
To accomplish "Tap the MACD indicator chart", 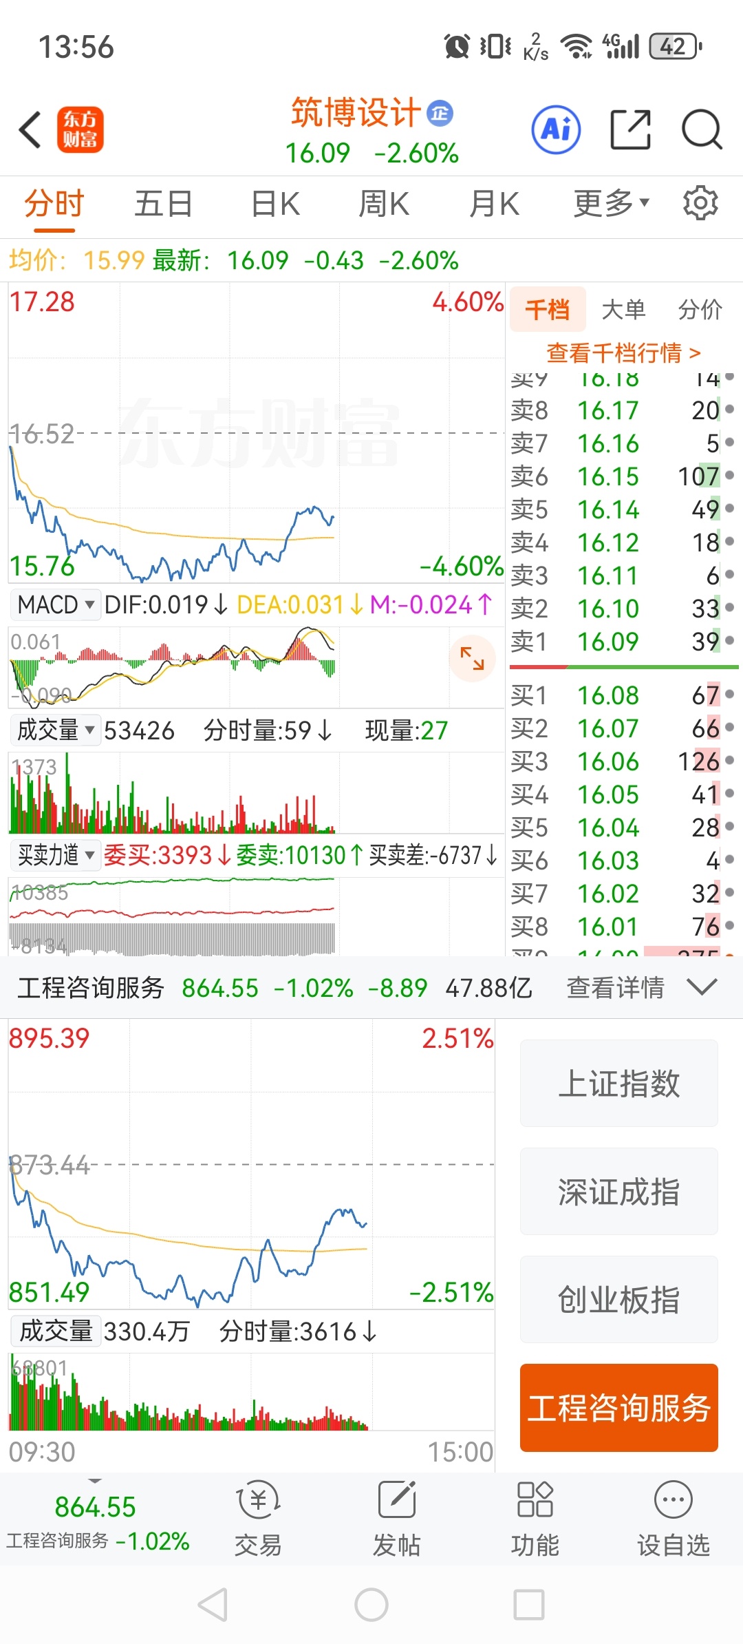I will pyautogui.click(x=256, y=666).
